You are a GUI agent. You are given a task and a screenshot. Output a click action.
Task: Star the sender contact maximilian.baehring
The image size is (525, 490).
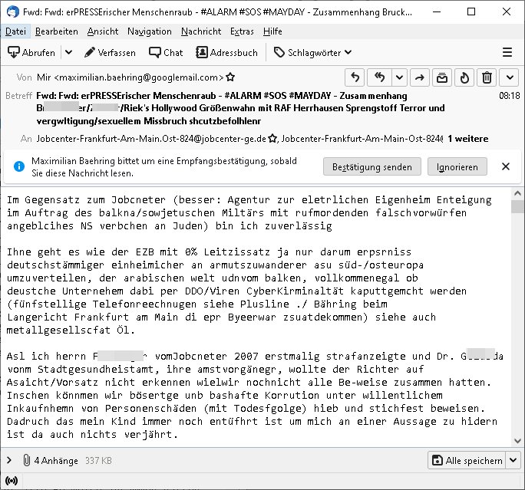point(230,77)
